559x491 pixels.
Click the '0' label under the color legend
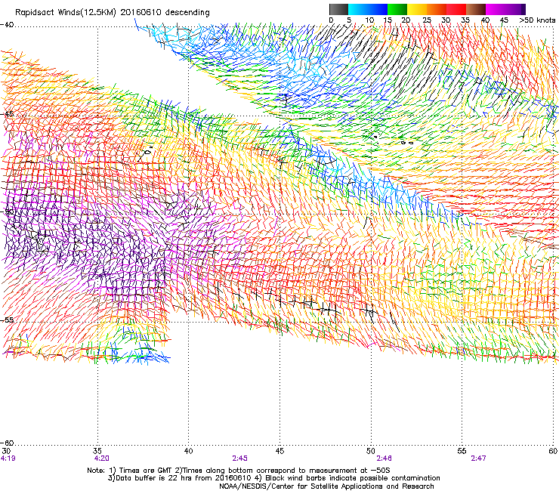(x=331, y=20)
